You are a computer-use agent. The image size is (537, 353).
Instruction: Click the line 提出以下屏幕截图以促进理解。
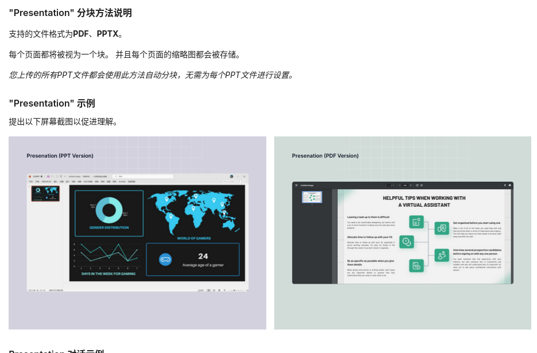point(63,121)
